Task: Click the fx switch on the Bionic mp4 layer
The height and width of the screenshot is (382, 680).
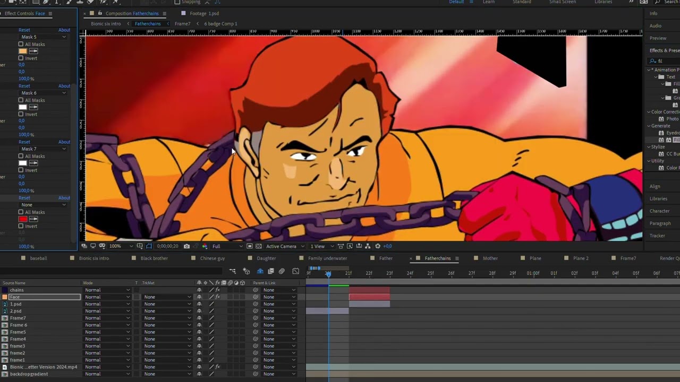Action: click(x=218, y=367)
